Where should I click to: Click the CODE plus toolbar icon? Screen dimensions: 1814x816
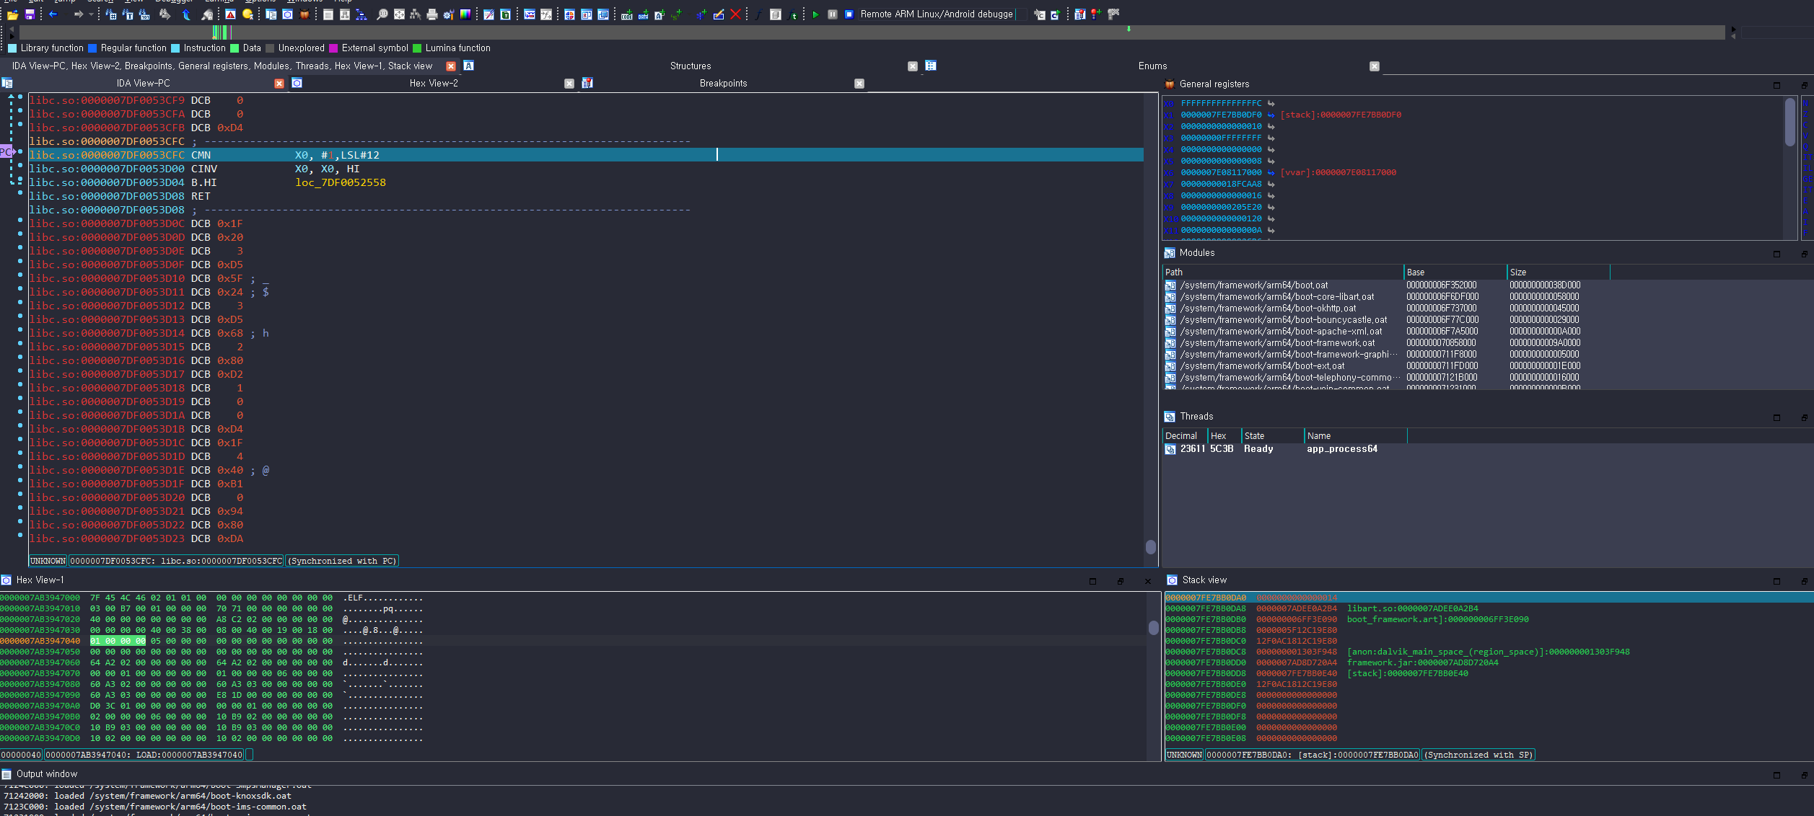pos(626,14)
